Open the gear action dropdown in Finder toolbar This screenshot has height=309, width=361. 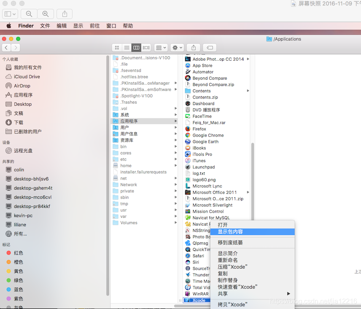[177, 48]
